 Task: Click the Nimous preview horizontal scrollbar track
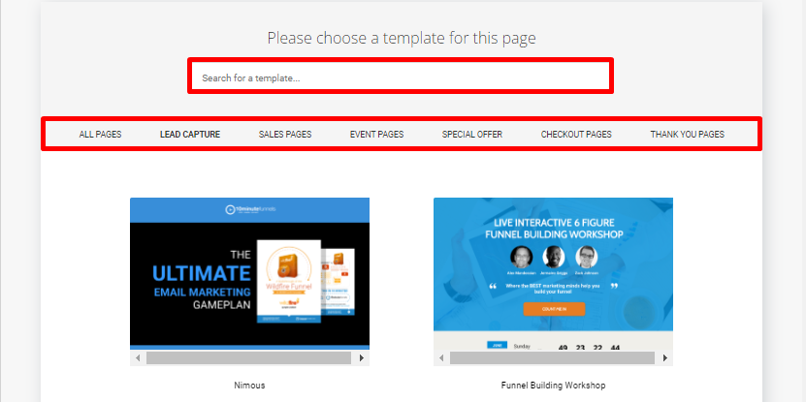point(249,357)
